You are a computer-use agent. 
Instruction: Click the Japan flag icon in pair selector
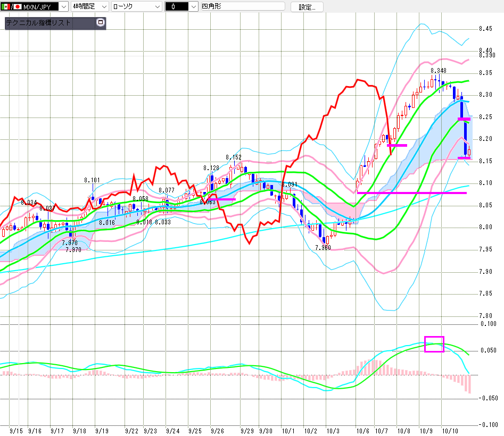click(17, 6)
